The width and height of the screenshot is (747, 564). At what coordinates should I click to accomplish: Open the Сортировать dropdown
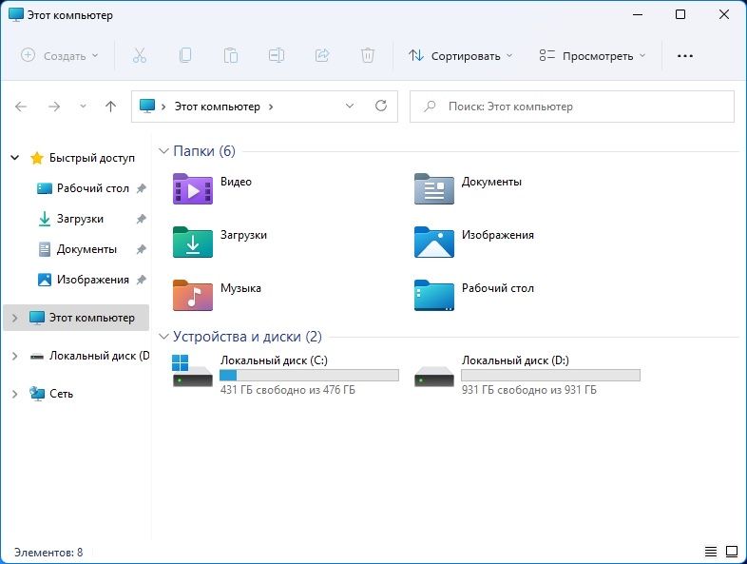point(460,56)
